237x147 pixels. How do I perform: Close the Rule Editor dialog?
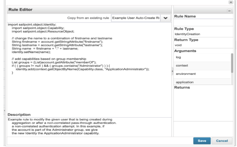click(x=231, y=2)
